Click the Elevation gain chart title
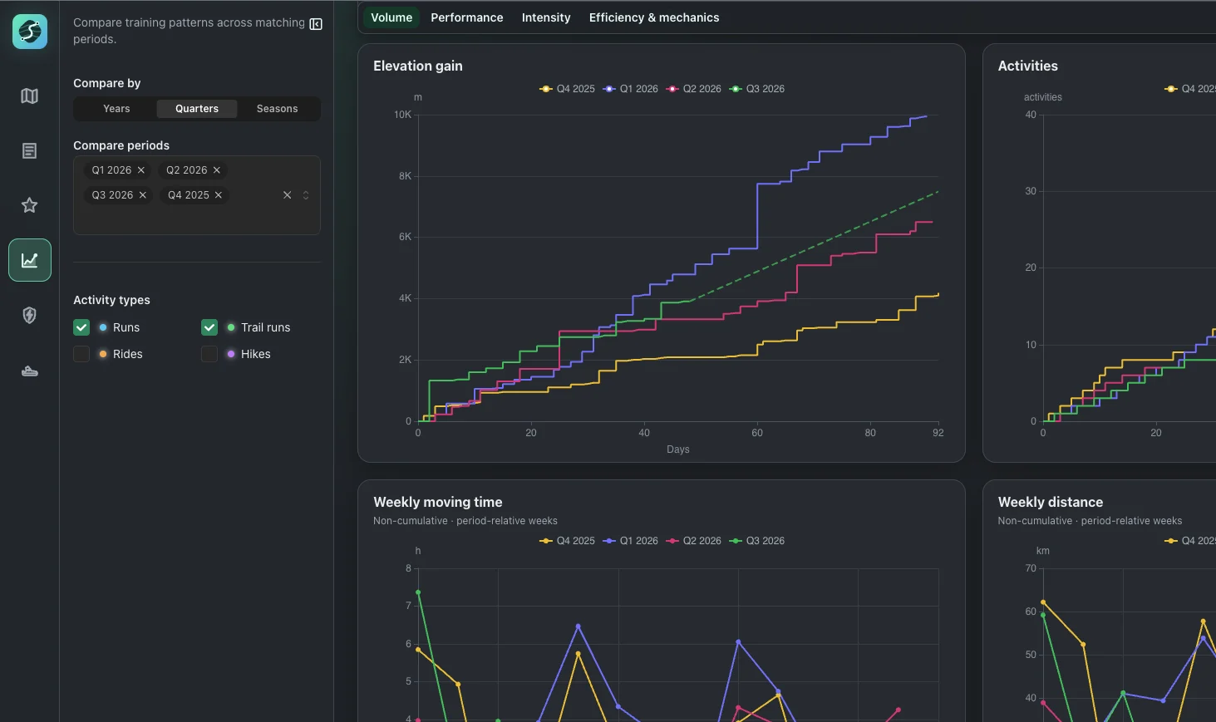 click(x=418, y=66)
